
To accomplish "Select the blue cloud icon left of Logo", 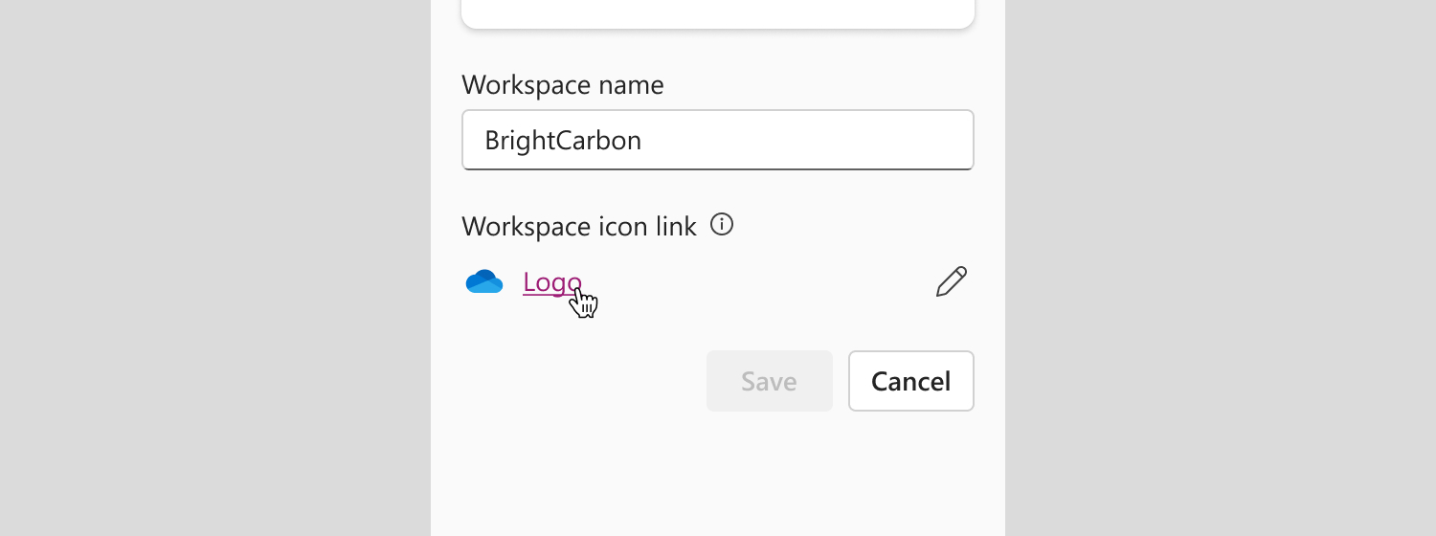I will point(484,282).
